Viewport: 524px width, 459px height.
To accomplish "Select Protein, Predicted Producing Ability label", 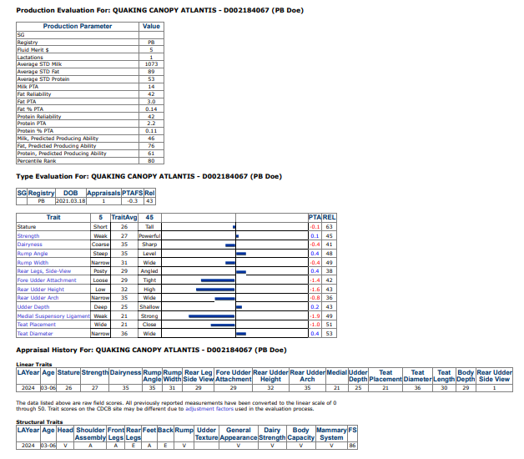I will 62,154.
